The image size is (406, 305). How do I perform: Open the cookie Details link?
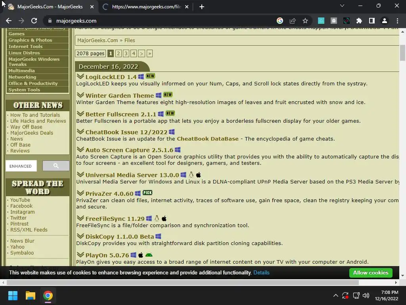[261, 272]
